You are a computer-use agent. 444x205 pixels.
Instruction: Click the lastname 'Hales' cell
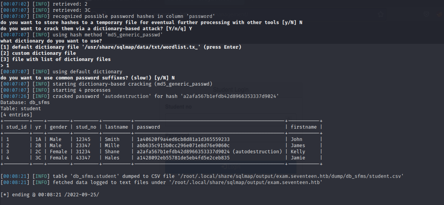[112, 158]
